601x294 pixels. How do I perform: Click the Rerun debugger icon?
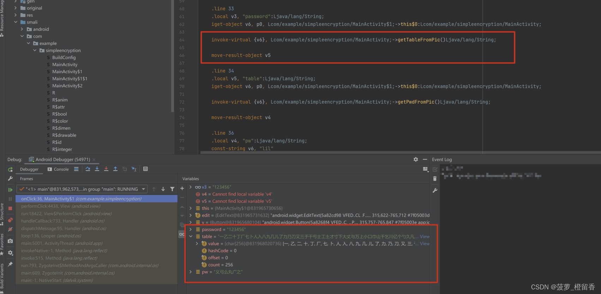click(x=10, y=170)
